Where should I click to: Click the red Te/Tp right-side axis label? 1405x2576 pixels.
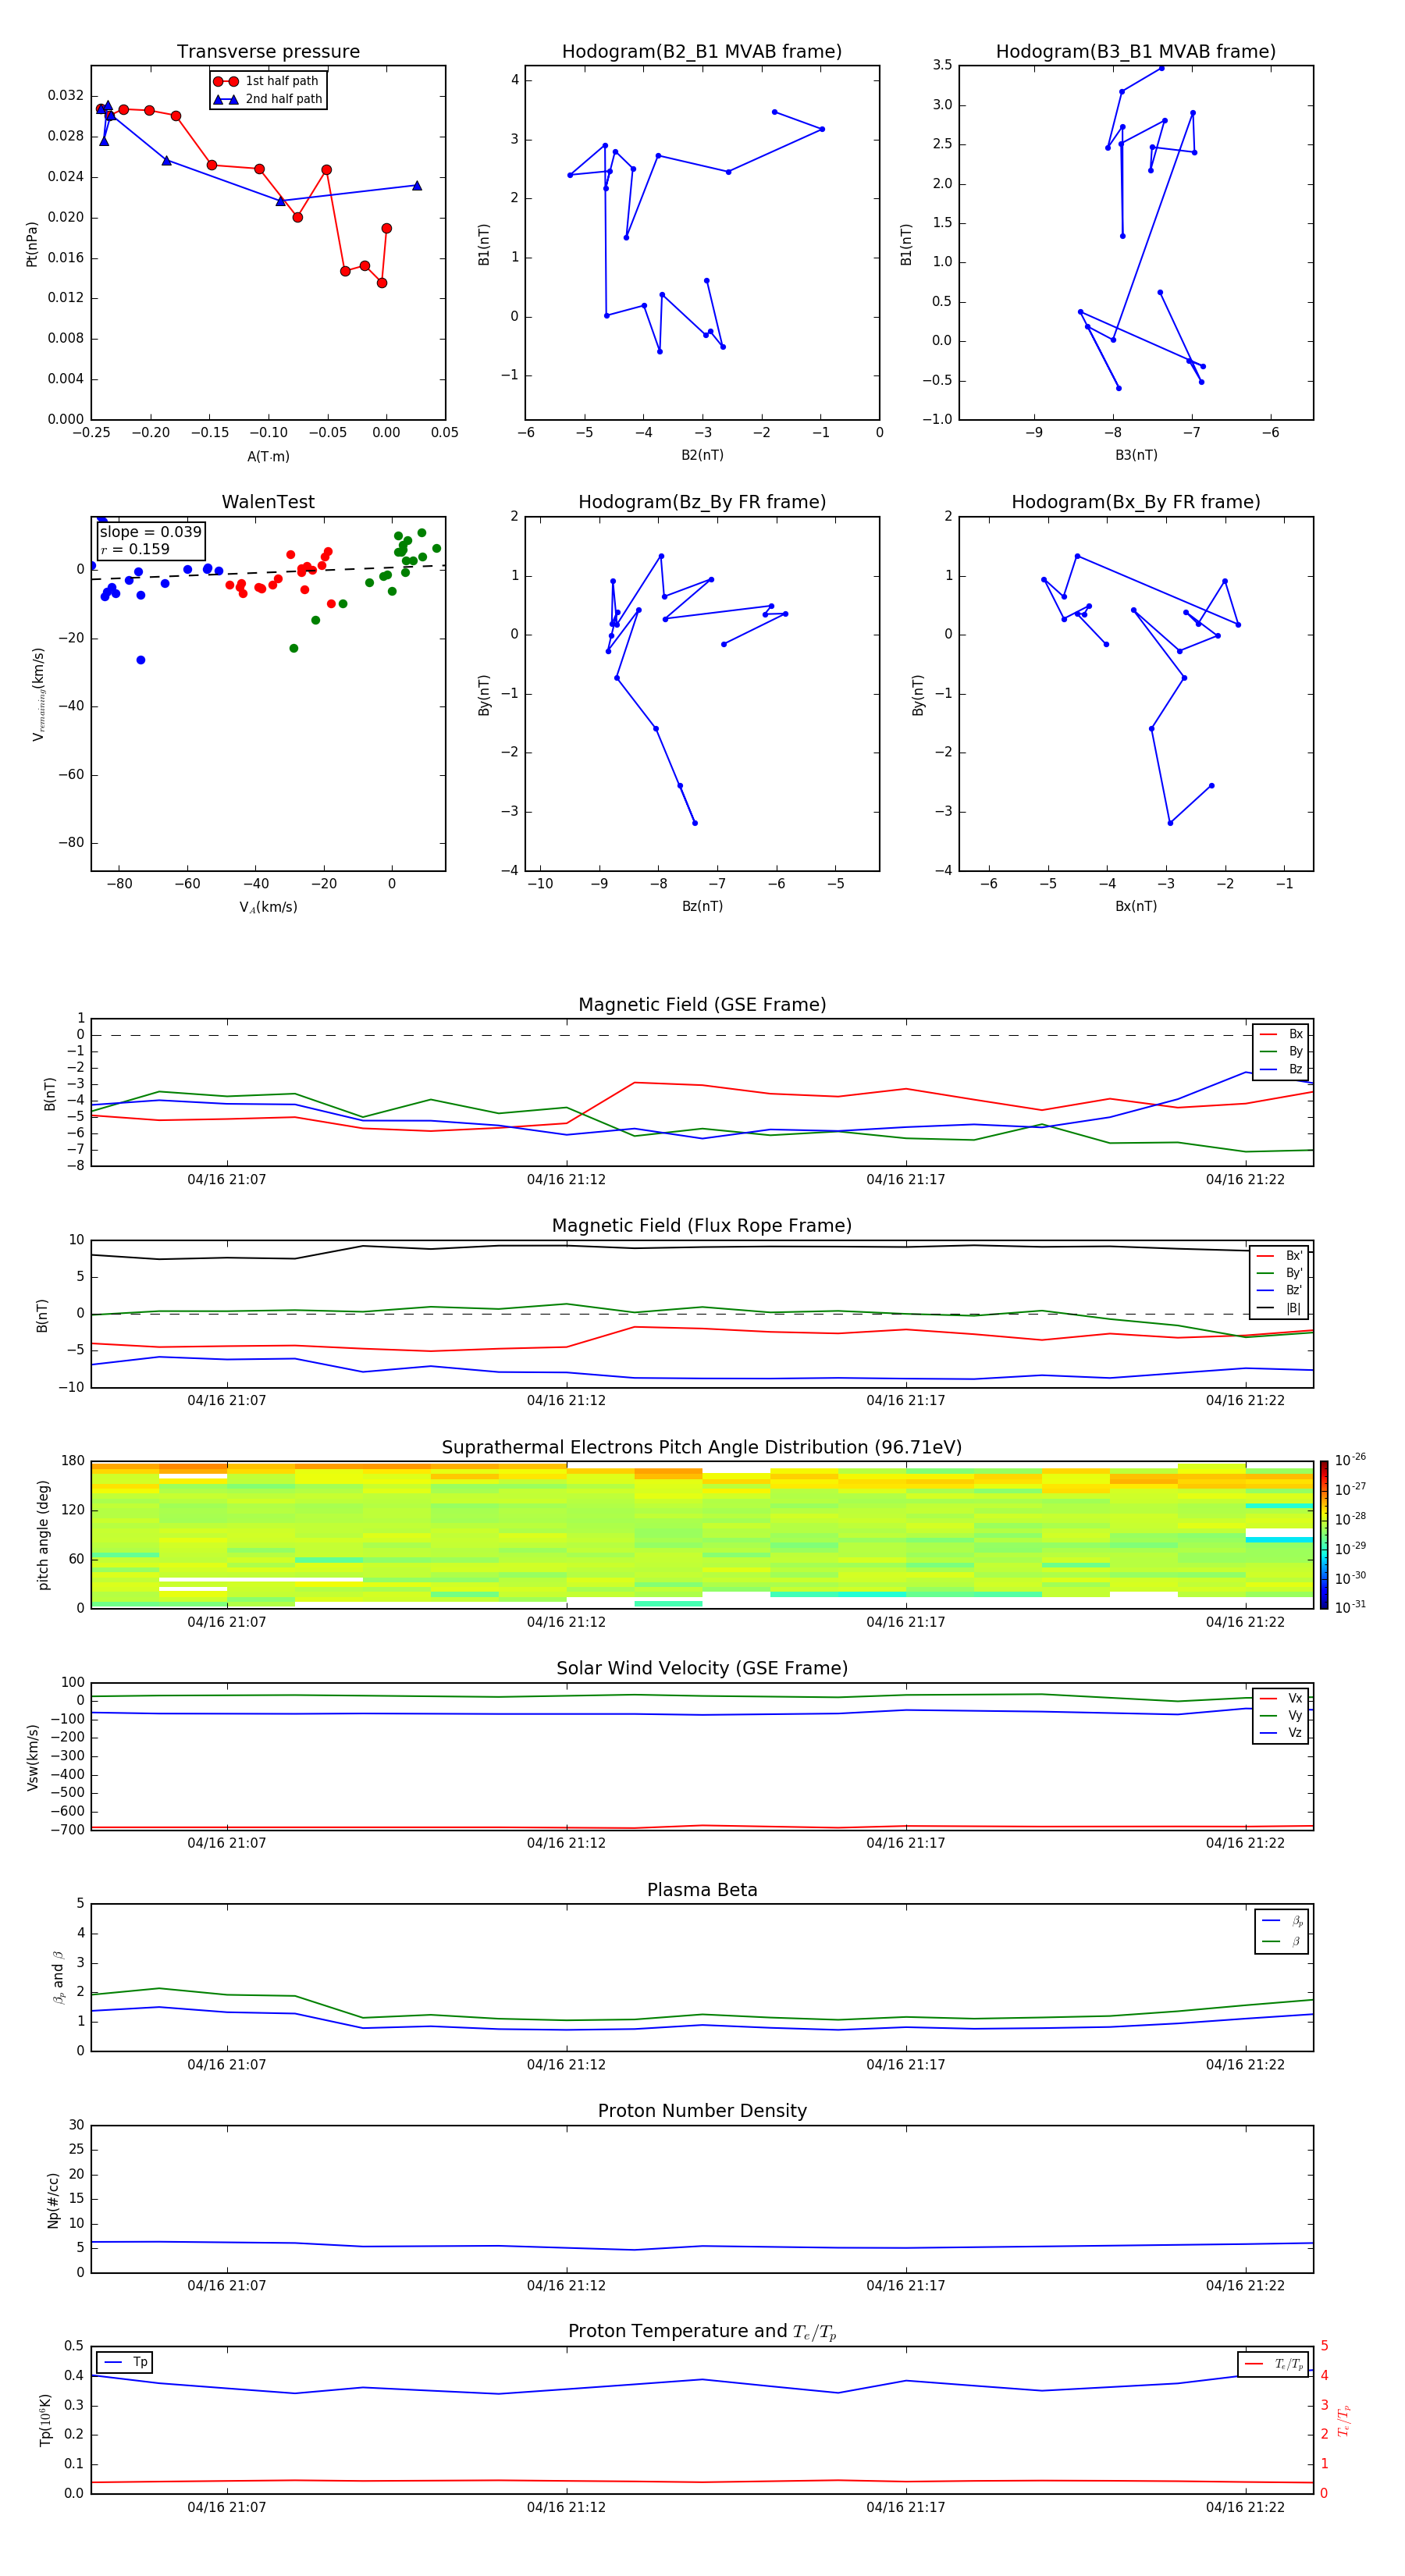(1344, 2420)
